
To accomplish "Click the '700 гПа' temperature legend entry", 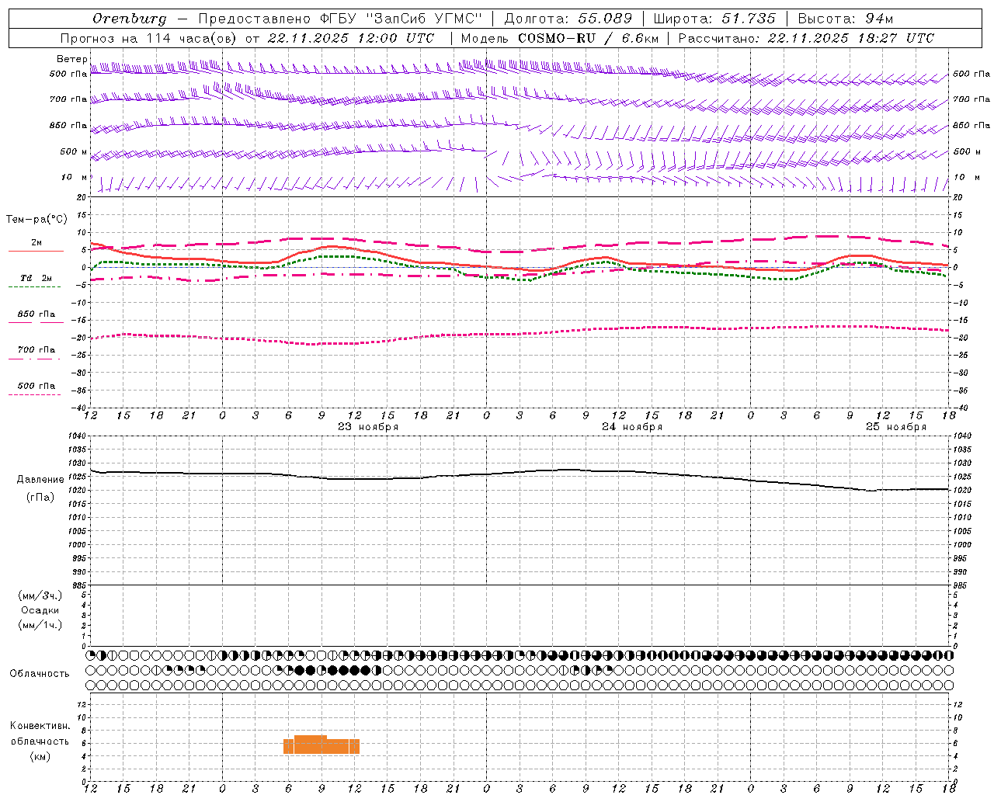I will pos(36,350).
